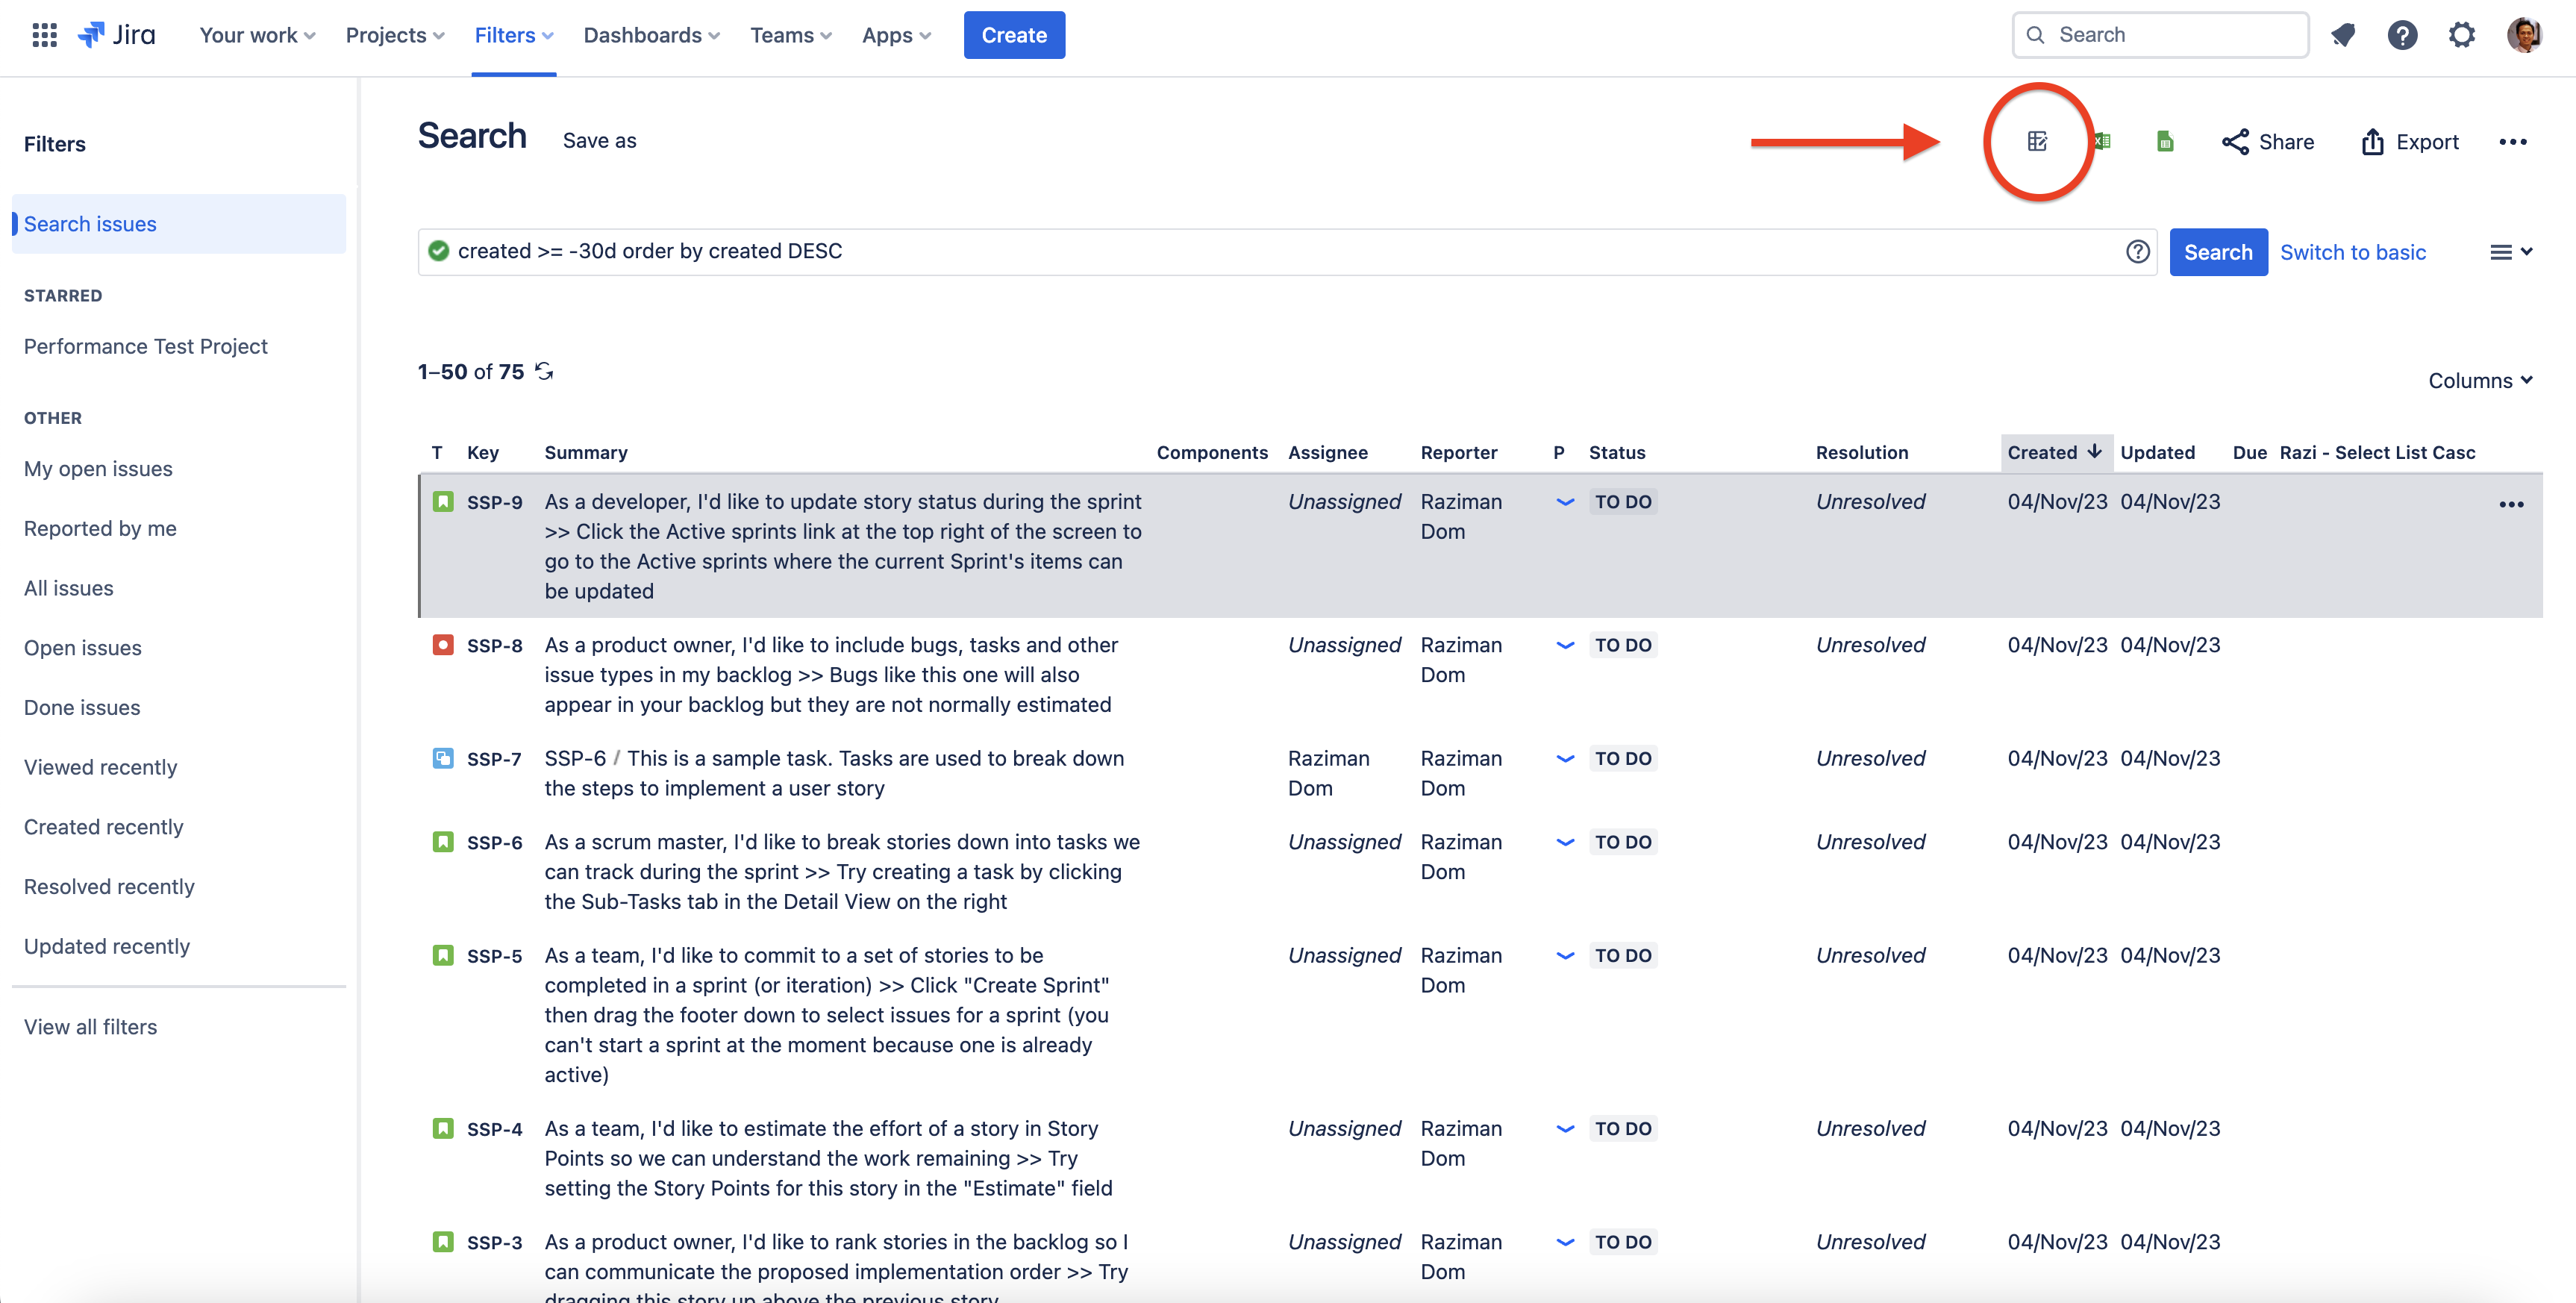Click the table edit icon circled in red

click(2036, 141)
